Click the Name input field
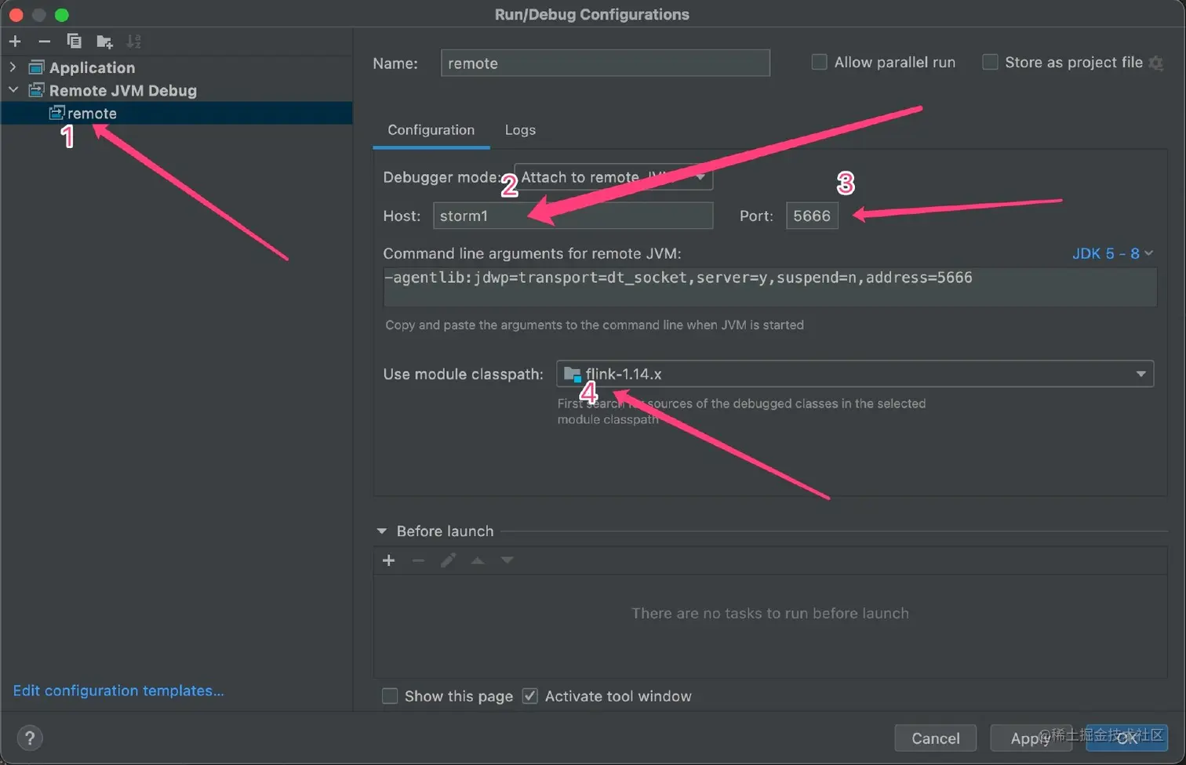 pyautogui.click(x=605, y=63)
